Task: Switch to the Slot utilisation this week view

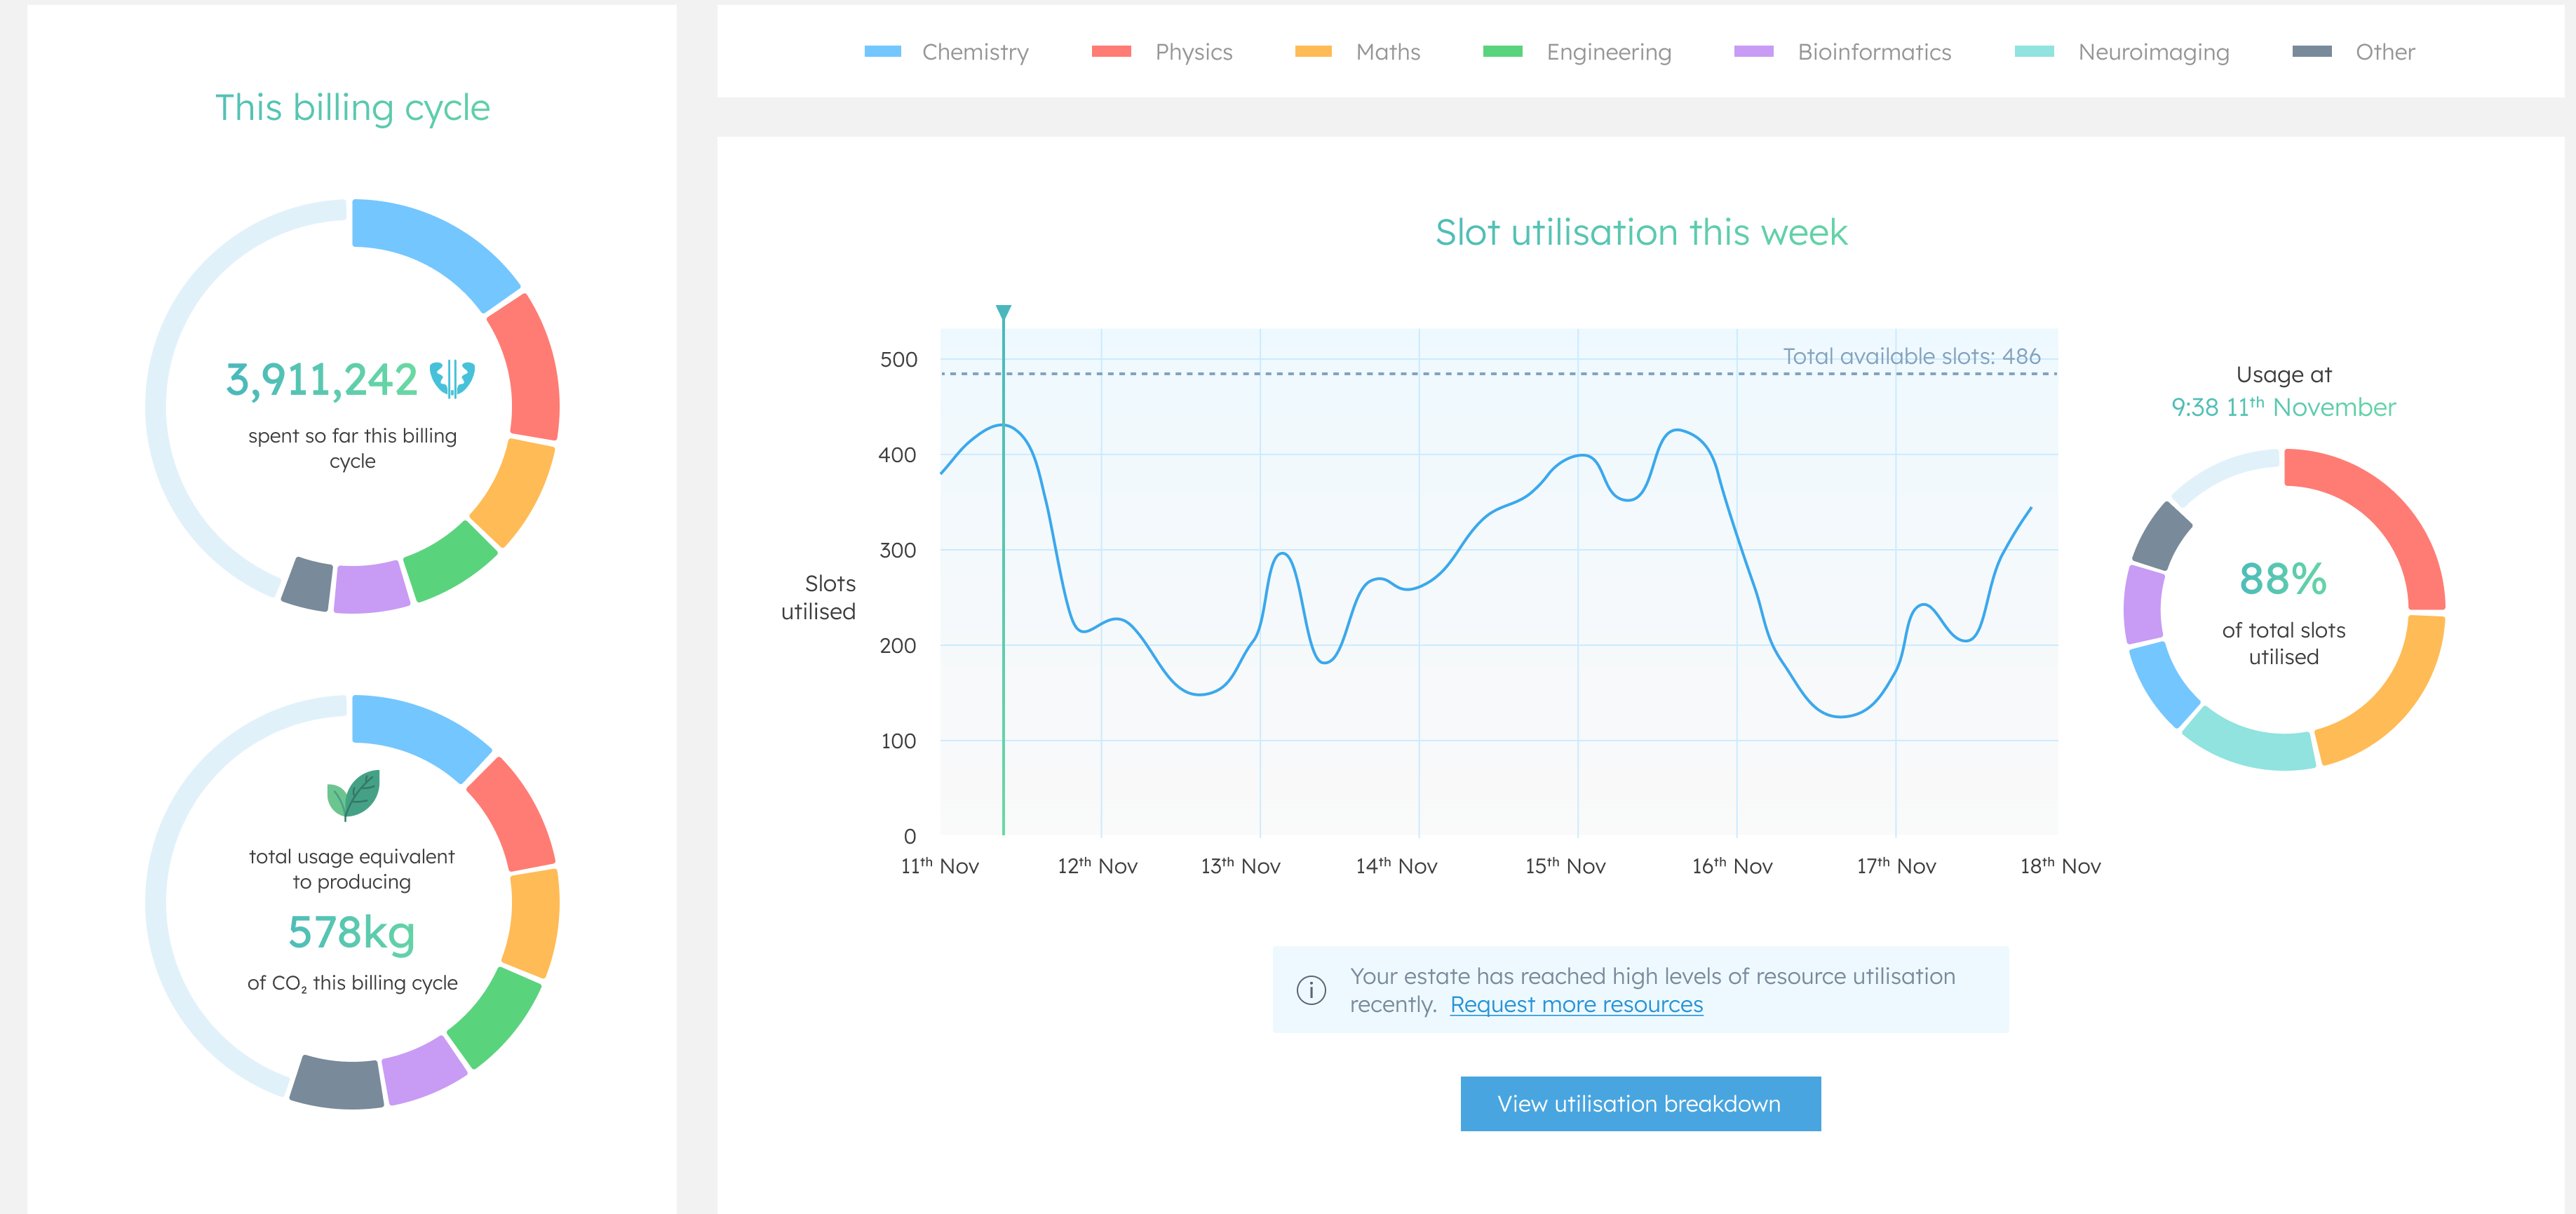Action: pos(1641,232)
